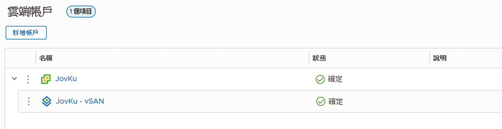This screenshot has height=129, width=502.
Task: Click the JovKu vCenter account icon
Action: click(46, 79)
